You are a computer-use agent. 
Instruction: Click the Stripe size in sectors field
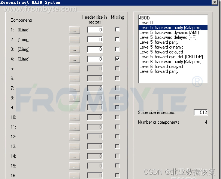pyautogui.click(x=201, y=112)
